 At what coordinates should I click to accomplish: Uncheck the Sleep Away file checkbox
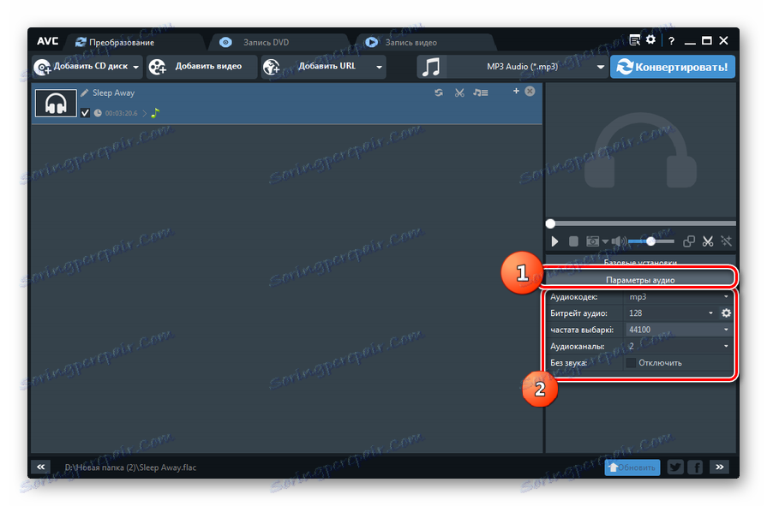pos(85,113)
